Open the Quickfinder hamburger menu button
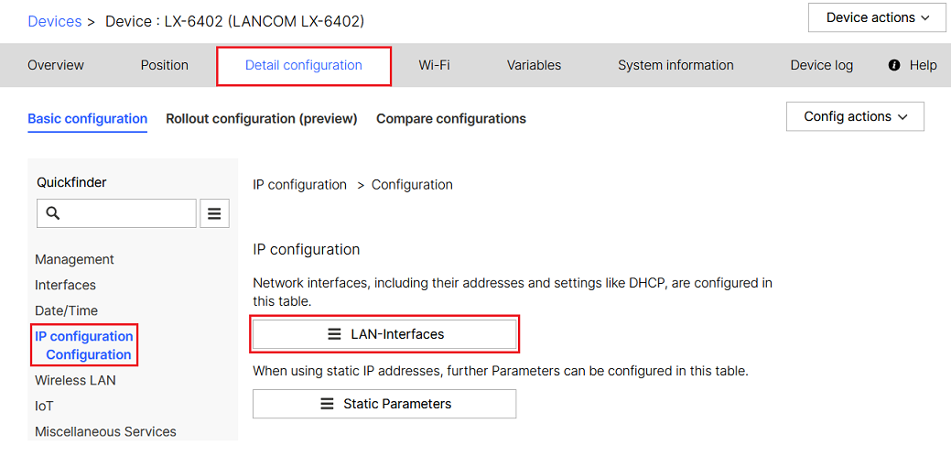The width and height of the screenshot is (951, 456). click(x=214, y=213)
